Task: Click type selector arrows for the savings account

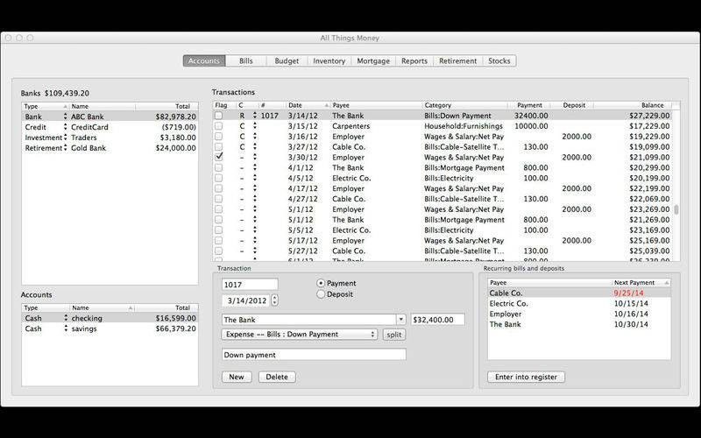Action: [x=65, y=329]
